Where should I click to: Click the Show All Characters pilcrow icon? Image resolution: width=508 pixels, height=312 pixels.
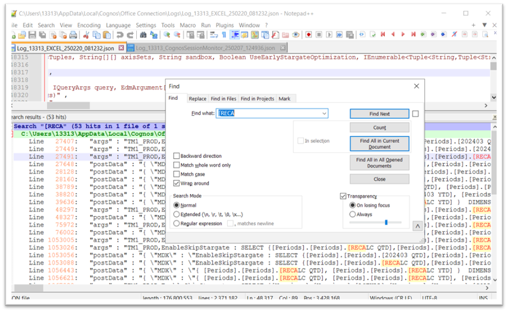223,35
